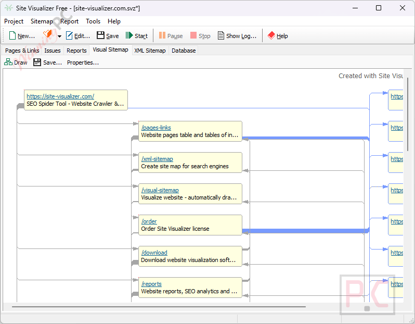The image size is (415, 324).
Task: Select 'Download website visualization soft…' text
Action: point(188,260)
